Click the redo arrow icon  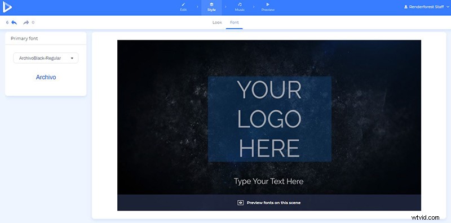point(26,23)
